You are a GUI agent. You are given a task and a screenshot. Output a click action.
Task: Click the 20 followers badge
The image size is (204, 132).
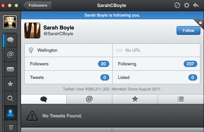[104, 64]
